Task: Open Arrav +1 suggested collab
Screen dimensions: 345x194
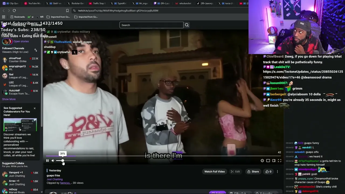Action: 20,183
